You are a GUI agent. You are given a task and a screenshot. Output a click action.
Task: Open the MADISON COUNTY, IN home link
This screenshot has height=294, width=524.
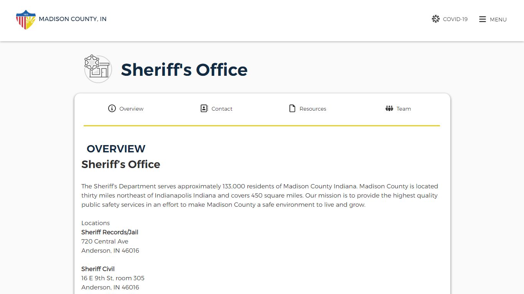click(73, 19)
